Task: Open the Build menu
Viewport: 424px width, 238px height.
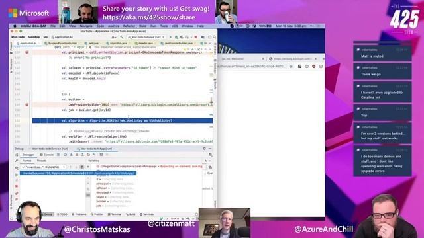Action: (143, 26)
